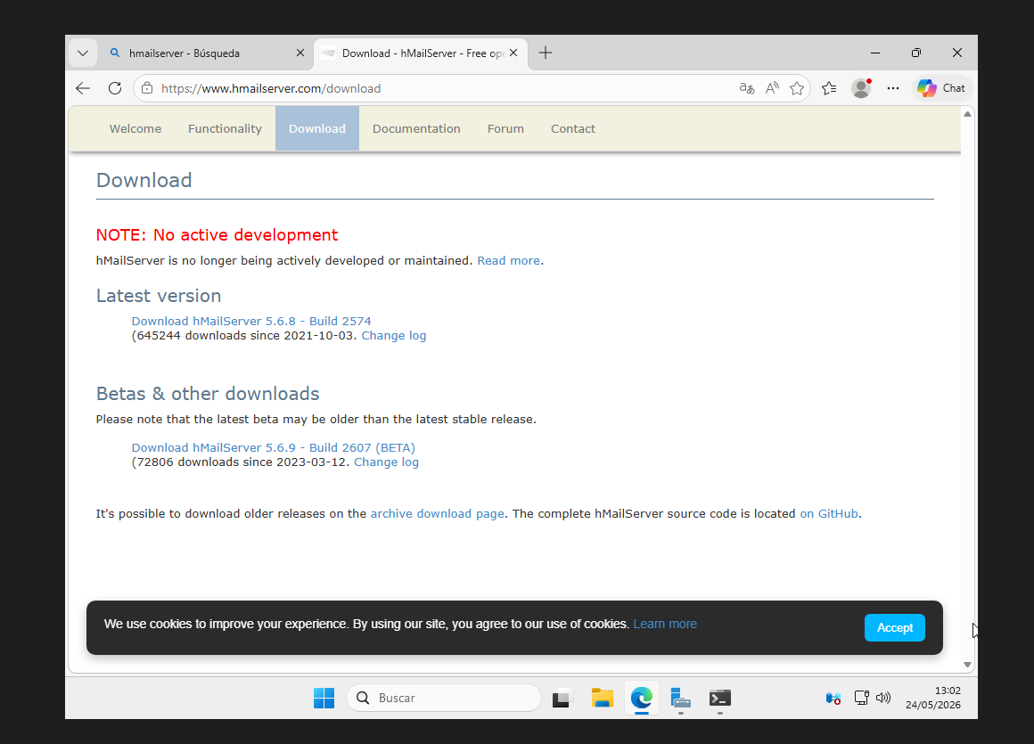Viewport: 1034px width, 744px height.
Task: Click the Latest version heading
Action: coord(159,296)
